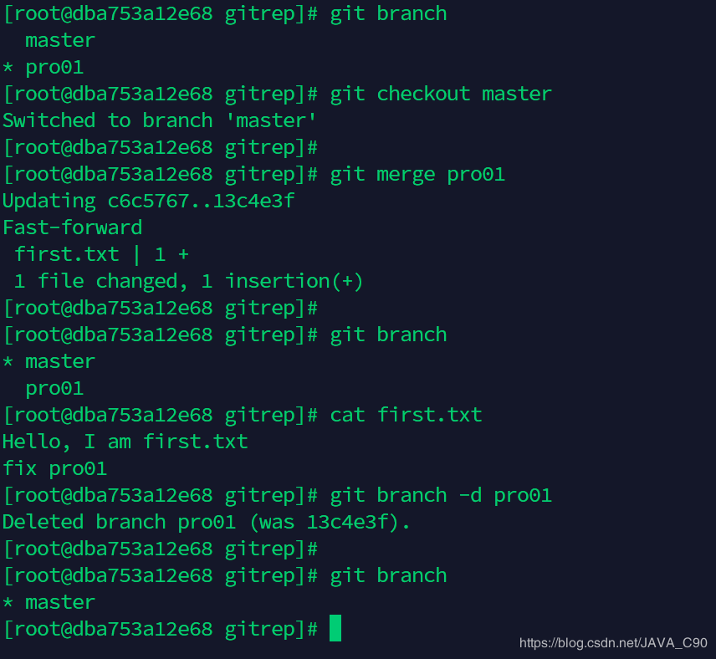Click the 'first.txt | 1 +' diffstat line
This screenshot has width=716, height=659.
101,254
